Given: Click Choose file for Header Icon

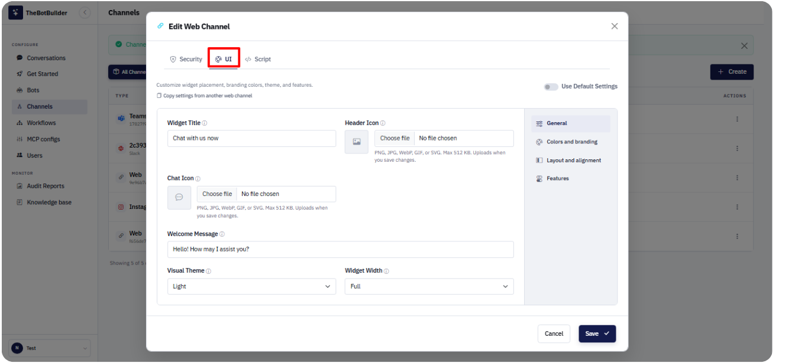Looking at the screenshot, I should pyautogui.click(x=395, y=138).
